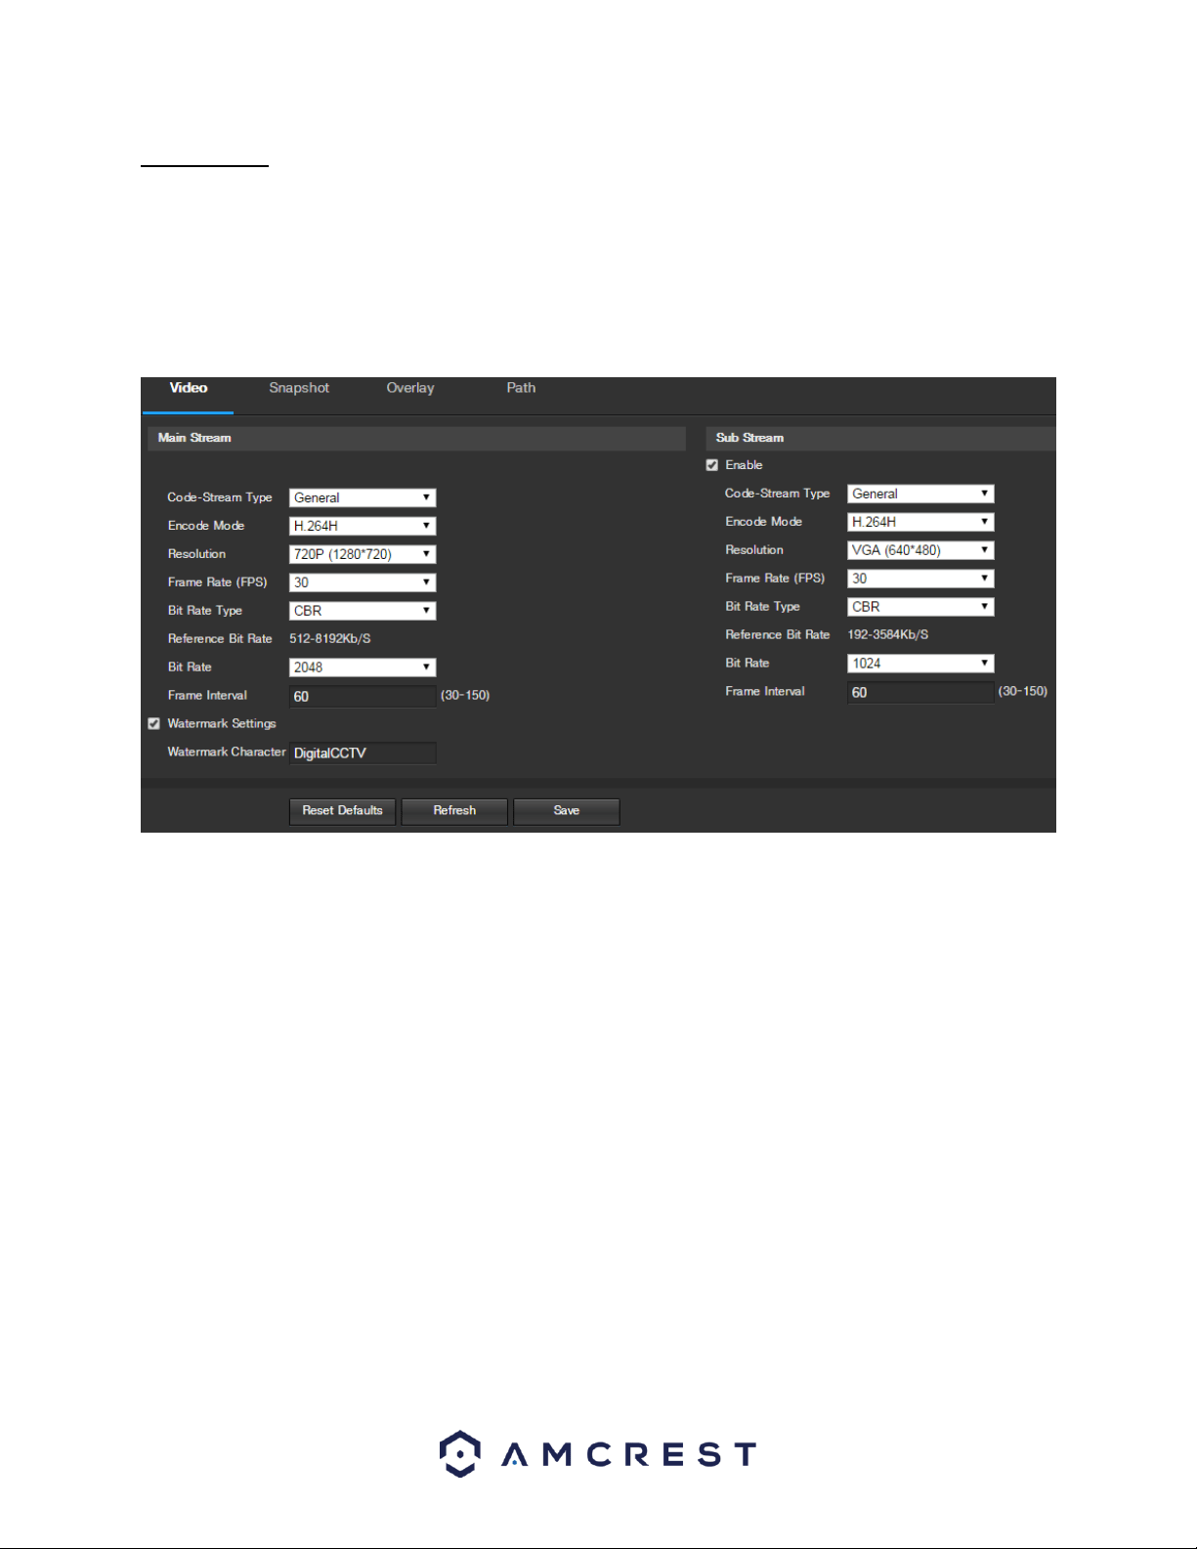This screenshot has height=1549, width=1197.
Task: Click Main Stream Frame Interval field
Action: point(363,696)
